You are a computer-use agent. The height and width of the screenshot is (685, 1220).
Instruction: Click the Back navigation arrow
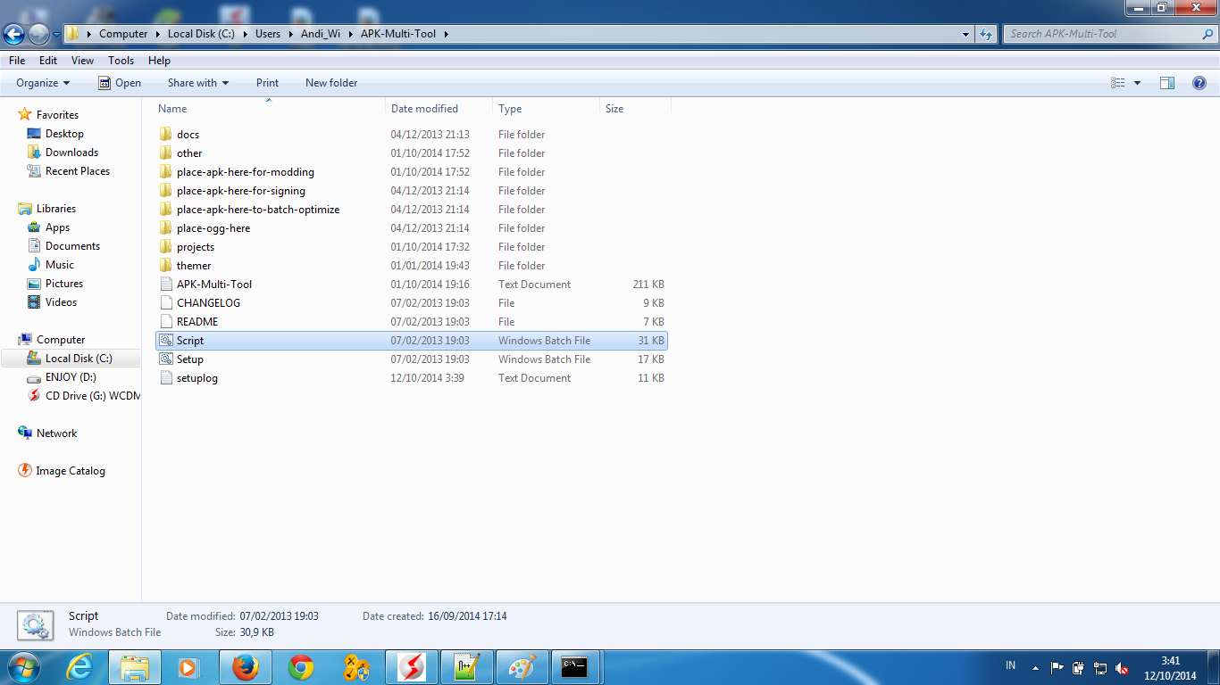tap(14, 34)
